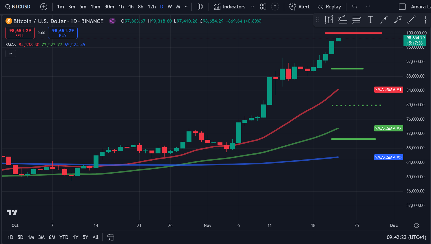Set range to 5Y
The width and height of the screenshot is (431, 244).
[x=85, y=237]
